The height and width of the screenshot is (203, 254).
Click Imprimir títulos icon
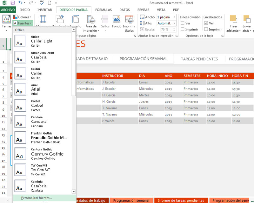pos(129,23)
